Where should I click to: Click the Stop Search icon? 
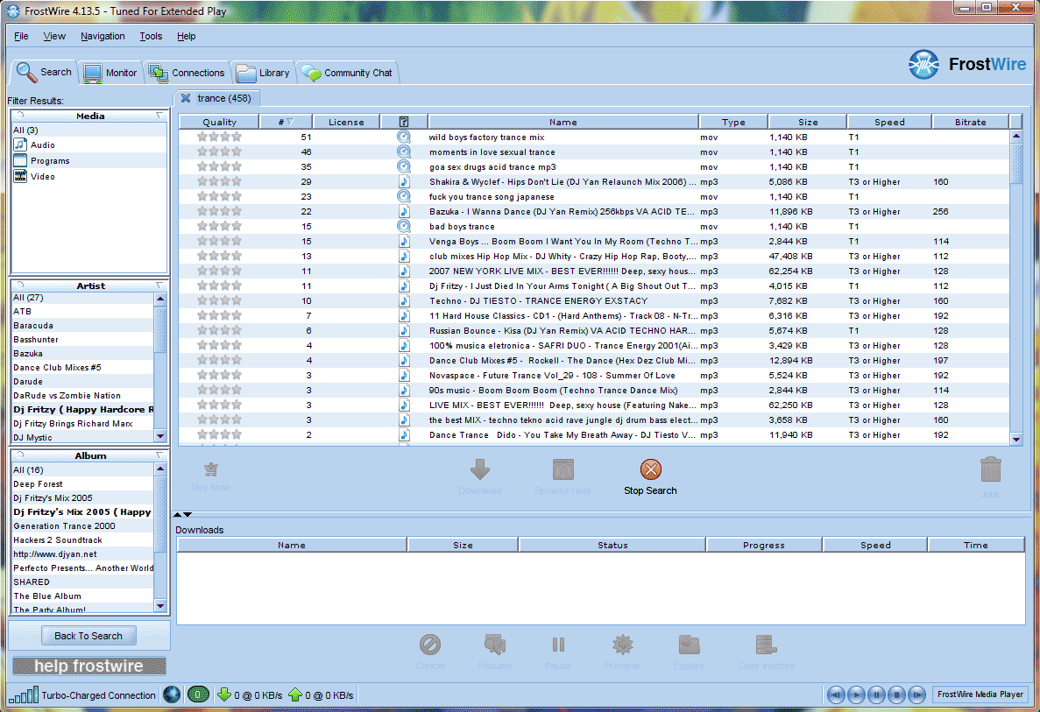[x=650, y=469]
